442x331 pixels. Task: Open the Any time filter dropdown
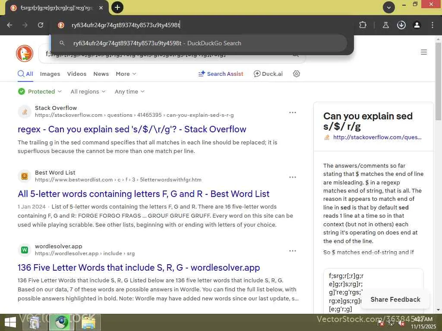(x=129, y=91)
